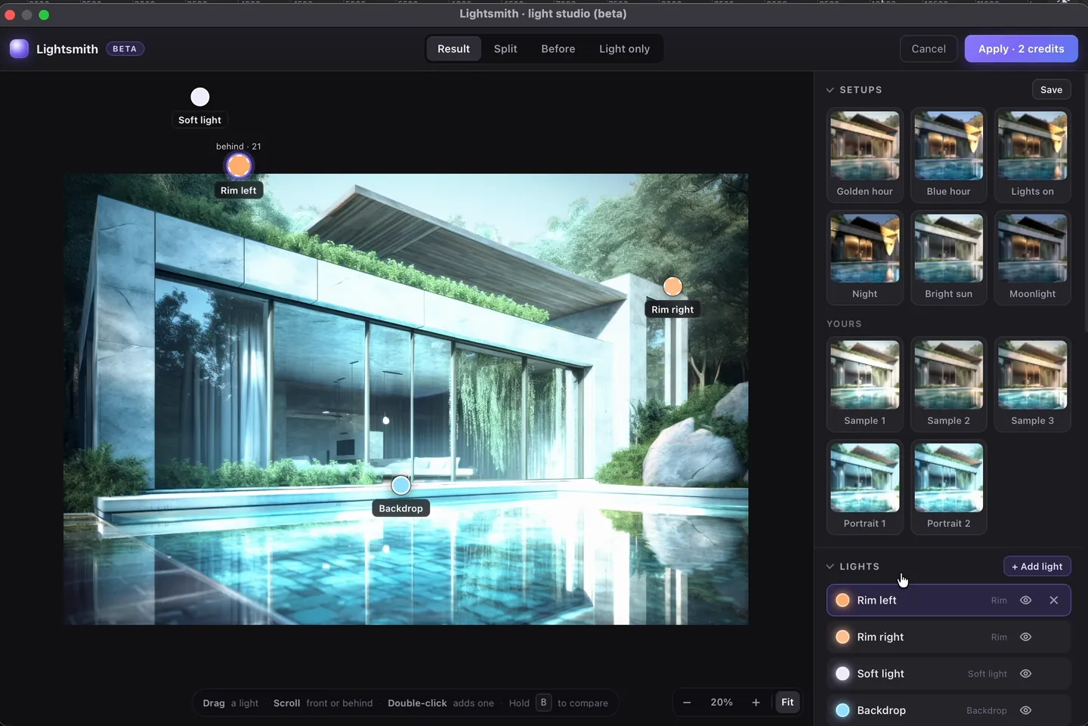Click the Cancel button
The height and width of the screenshot is (726, 1088).
[929, 49]
